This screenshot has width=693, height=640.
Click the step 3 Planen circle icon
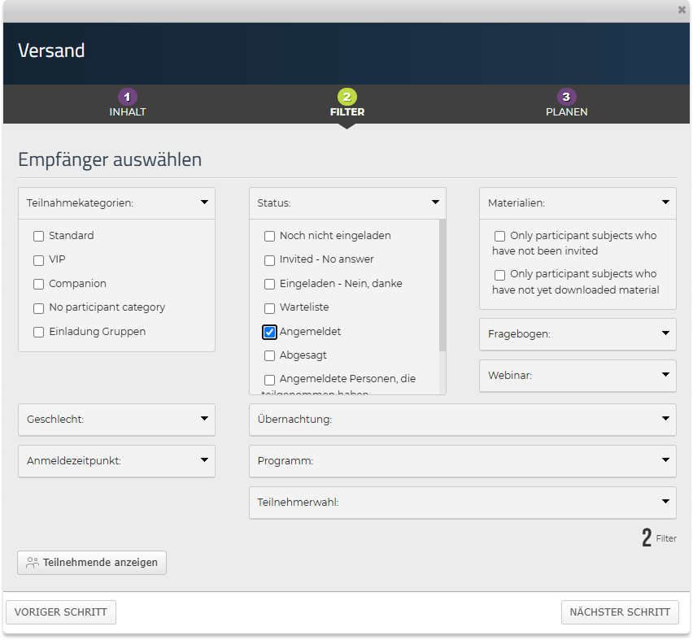[566, 97]
